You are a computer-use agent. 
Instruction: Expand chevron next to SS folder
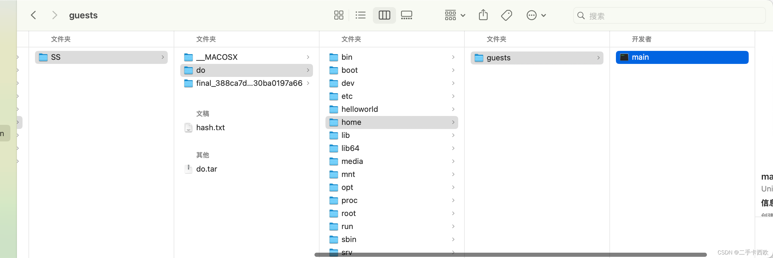pyautogui.click(x=163, y=57)
